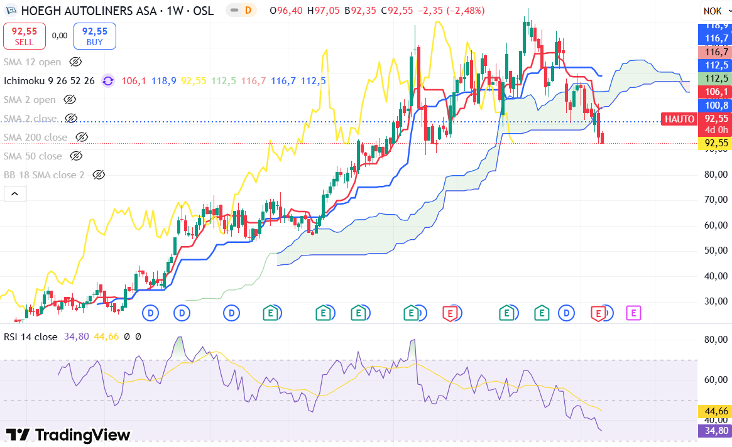Click the red HAUTO price axis tag
The image size is (732, 447).
pyautogui.click(x=680, y=119)
